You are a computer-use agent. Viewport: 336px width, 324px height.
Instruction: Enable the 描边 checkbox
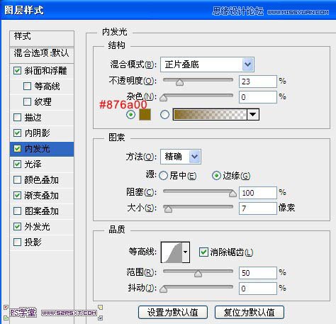click(17, 117)
